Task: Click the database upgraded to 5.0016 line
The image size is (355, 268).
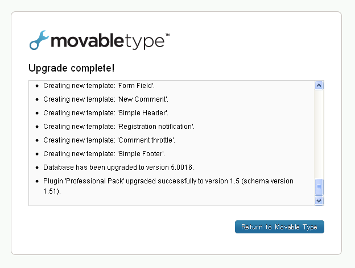Action: click(x=119, y=167)
